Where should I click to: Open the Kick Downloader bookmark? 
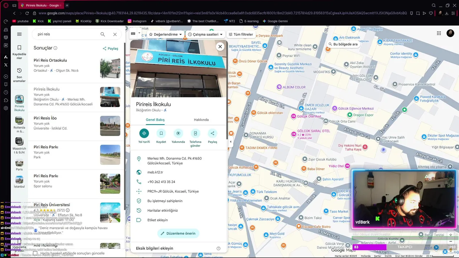pyautogui.click(x=109, y=21)
